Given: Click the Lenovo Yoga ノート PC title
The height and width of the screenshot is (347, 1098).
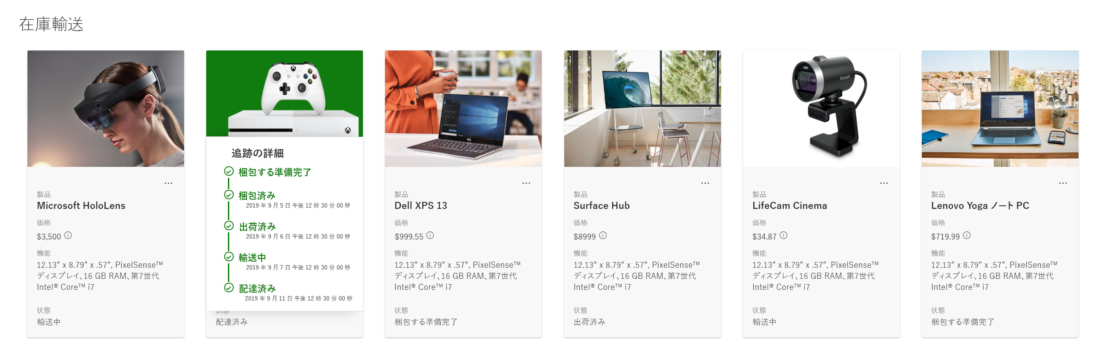Looking at the screenshot, I should [980, 206].
